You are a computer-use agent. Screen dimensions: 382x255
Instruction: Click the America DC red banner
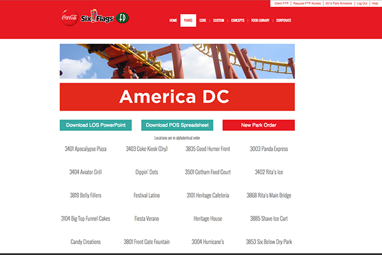pyautogui.click(x=177, y=97)
